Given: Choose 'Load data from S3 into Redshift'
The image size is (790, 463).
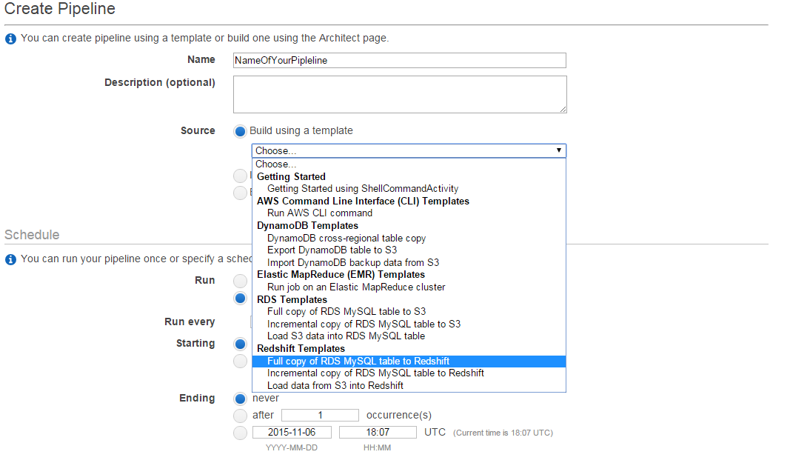Looking at the screenshot, I should [335, 385].
